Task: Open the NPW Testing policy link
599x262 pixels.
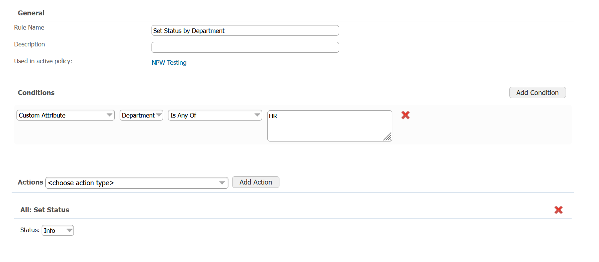Action: click(169, 63)
